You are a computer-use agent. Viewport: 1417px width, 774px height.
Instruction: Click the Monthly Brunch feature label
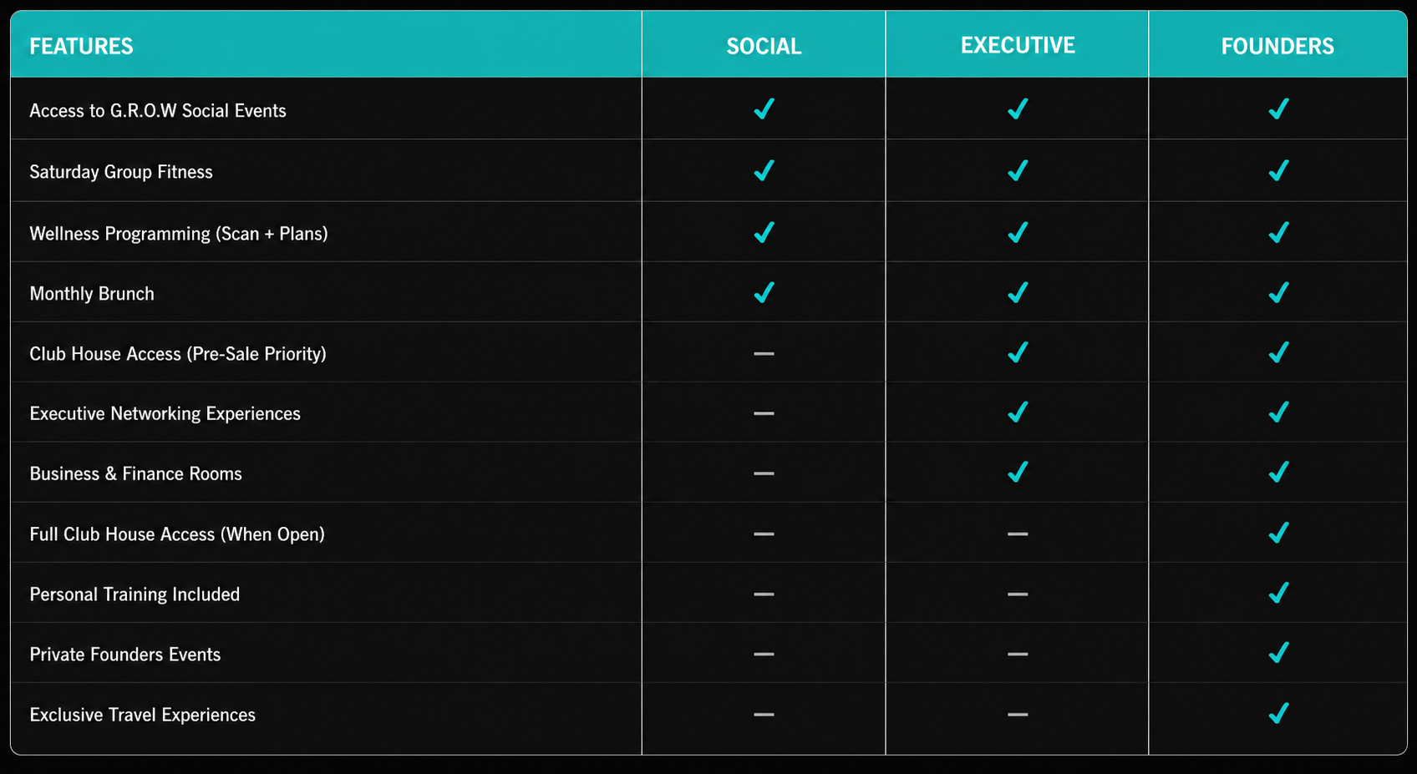coord(92,294)
